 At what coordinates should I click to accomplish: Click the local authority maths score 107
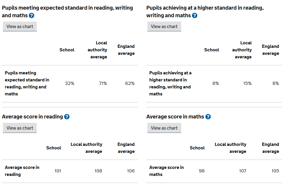[x=242, y=171]
